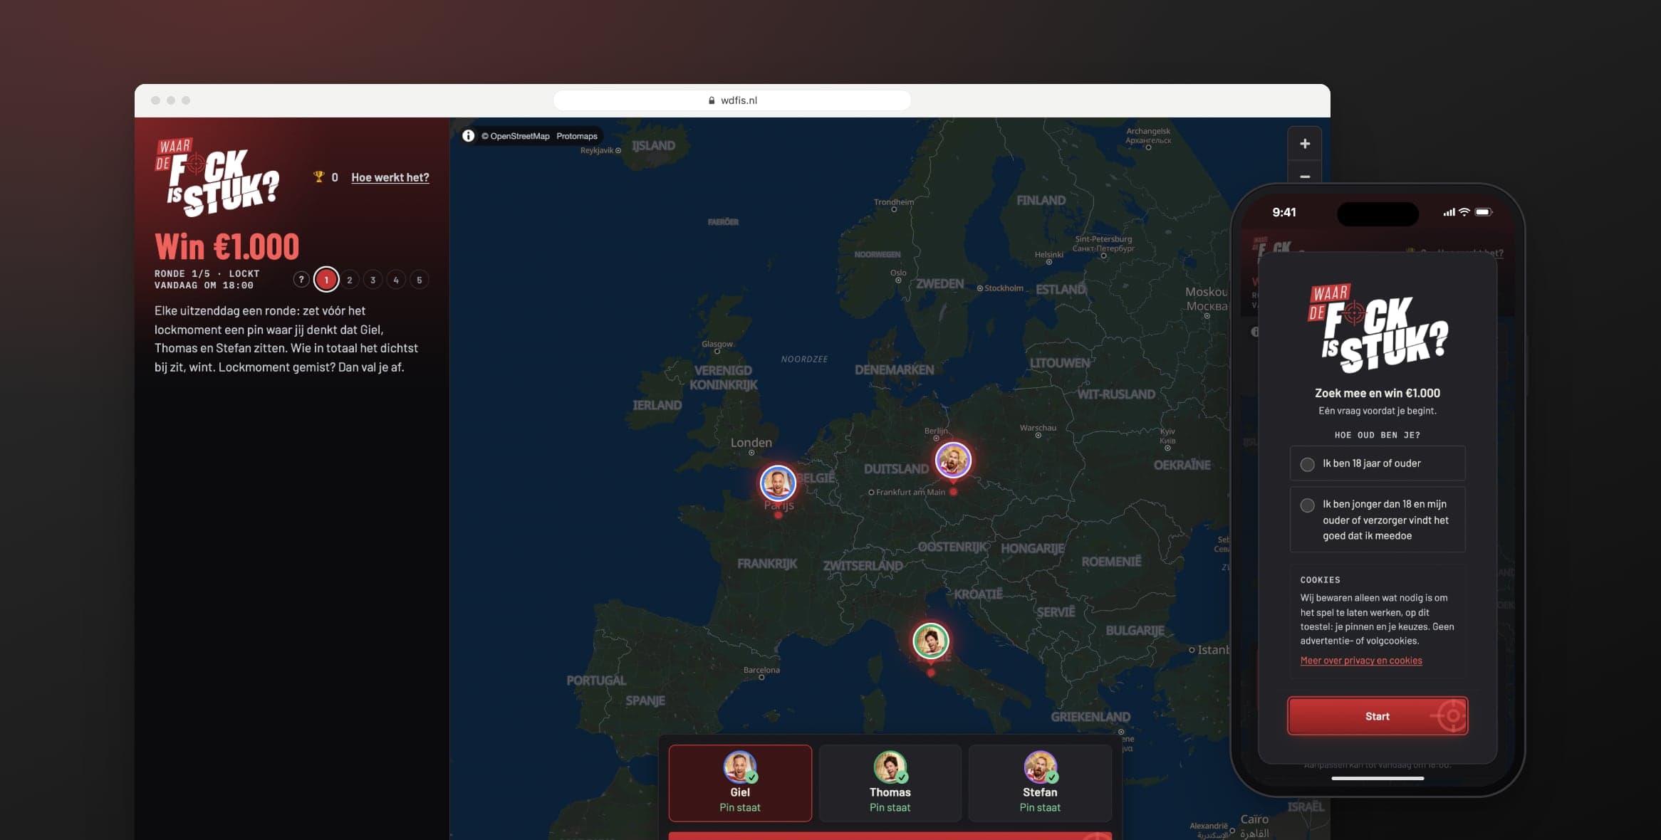Click the logo inside the phone dialog
This screenshot has width=1661, height=840.
pyautogui.click(x=1378, y=328)
